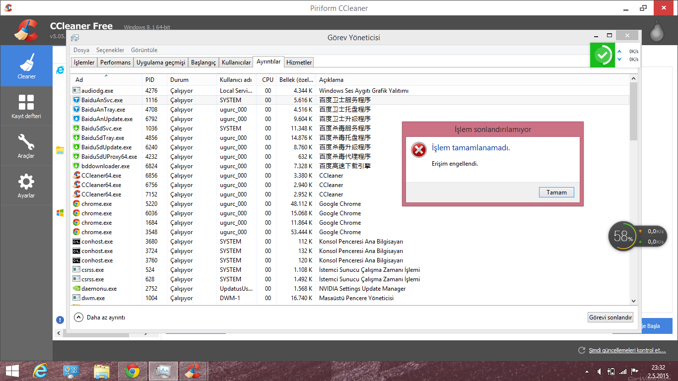Click the CCleaner64.exe icon with PID 6856

(76, 176)
